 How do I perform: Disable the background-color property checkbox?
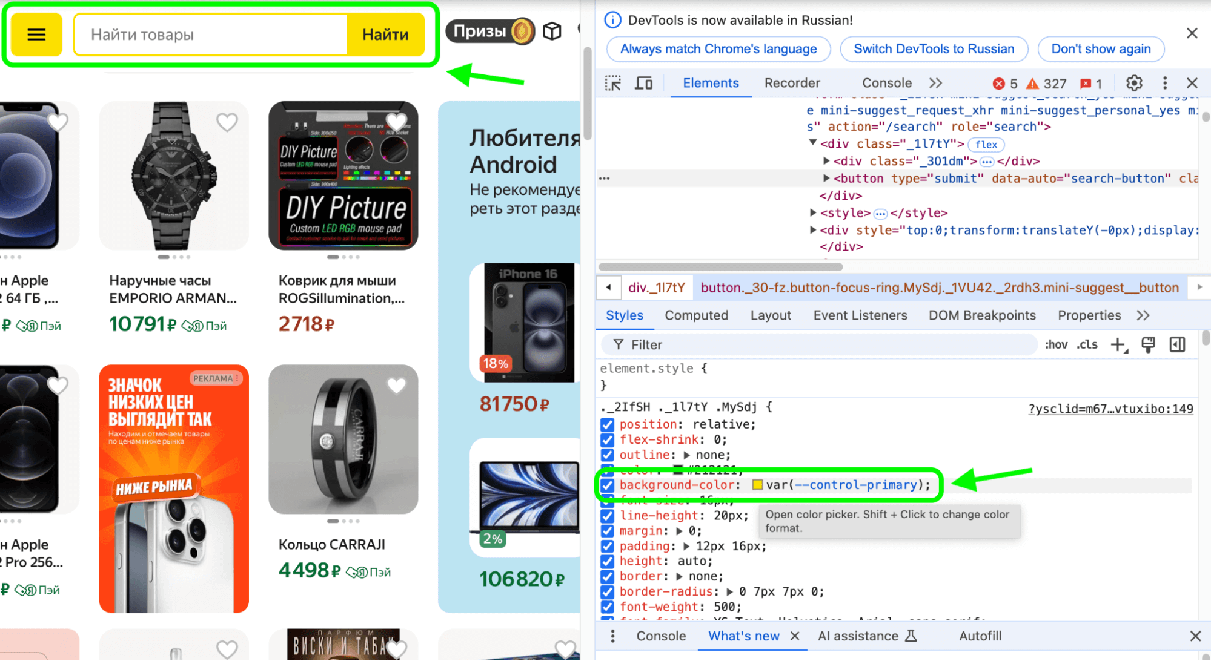pos(607,485)
